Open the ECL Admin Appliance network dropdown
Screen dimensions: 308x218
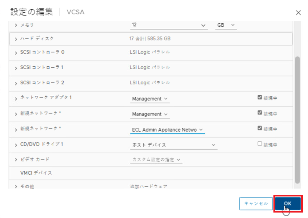point(167,130)
